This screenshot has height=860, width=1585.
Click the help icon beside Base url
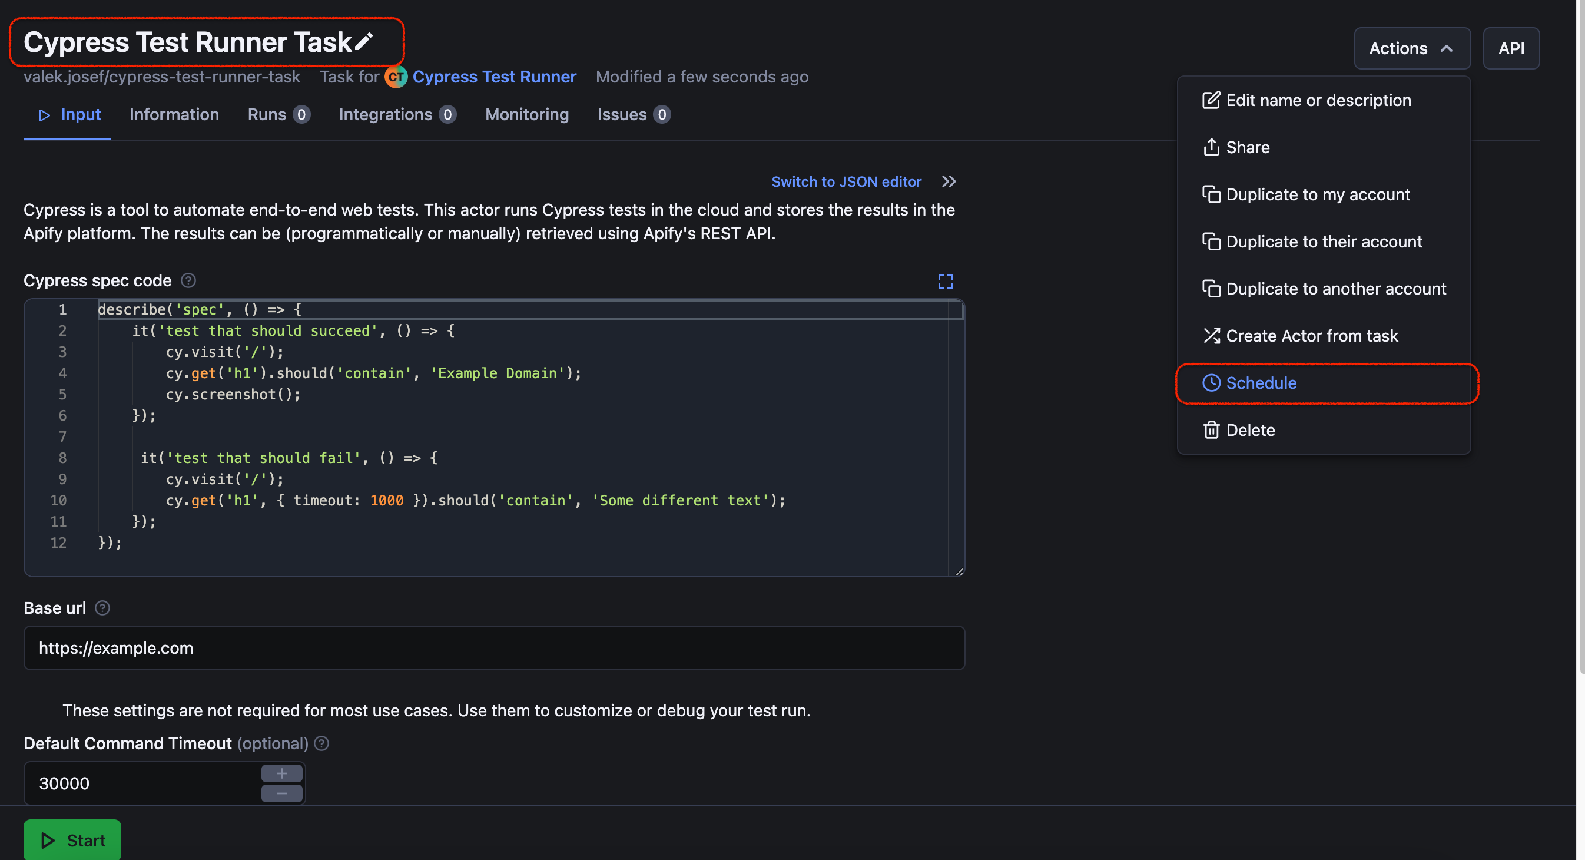pos(102,608)
